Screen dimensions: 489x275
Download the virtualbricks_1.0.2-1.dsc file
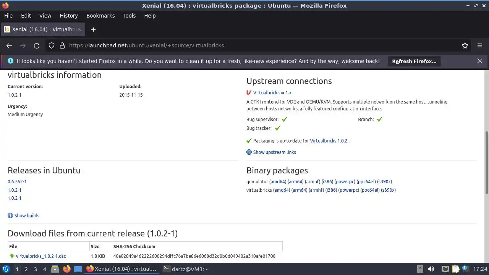click(41, 256)
